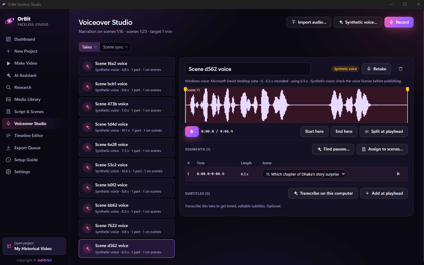Switch to the Scene sync tab
Screen dimensions: 424x265
coord(115,47)
